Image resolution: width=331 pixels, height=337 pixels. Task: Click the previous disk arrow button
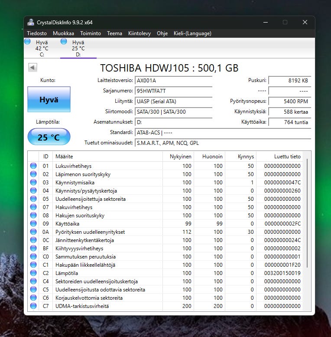pos(32,68)
